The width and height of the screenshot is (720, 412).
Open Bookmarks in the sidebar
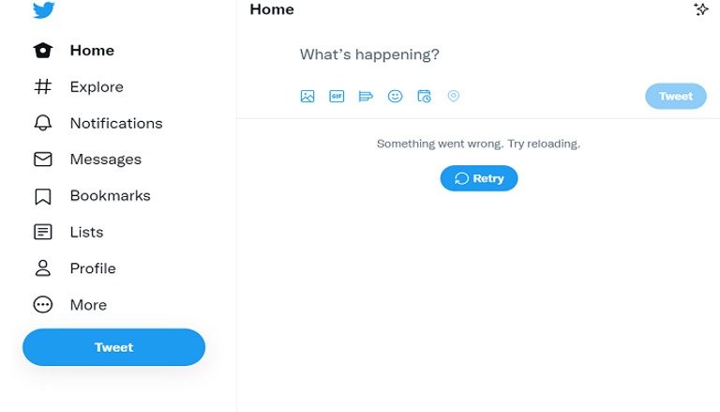(x=109, y=196)
